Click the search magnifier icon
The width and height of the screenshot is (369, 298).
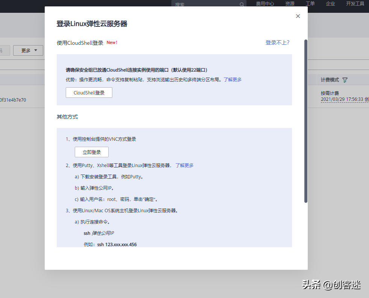[242, 4]
